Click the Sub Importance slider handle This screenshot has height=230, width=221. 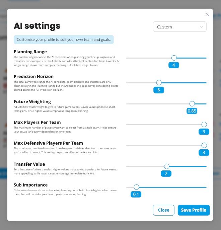pyautogui.click(x=137, y=187)
